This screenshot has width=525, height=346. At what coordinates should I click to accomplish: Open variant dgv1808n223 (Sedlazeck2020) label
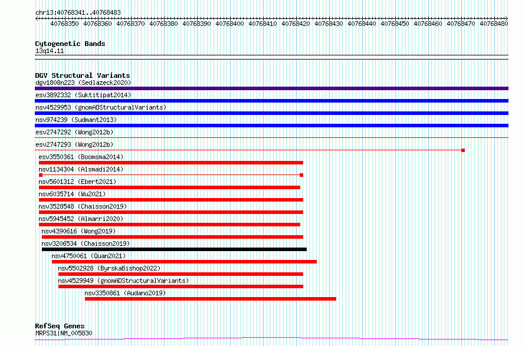click(83, 83)
